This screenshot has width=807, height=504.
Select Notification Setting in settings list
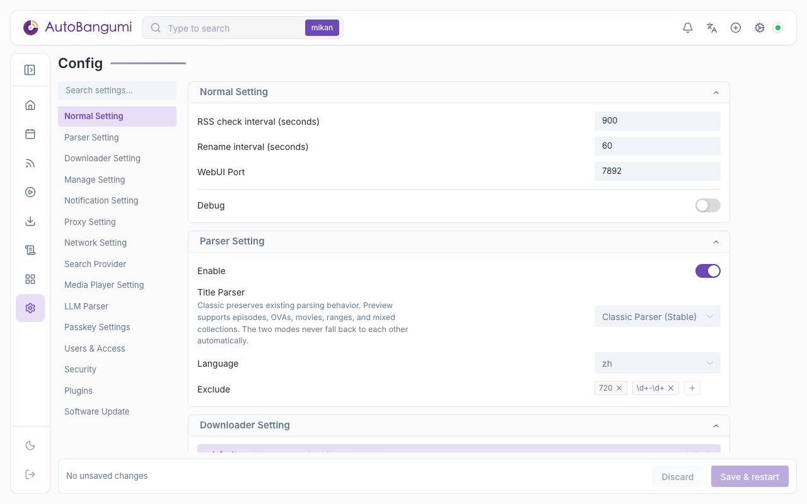coord(117,200)
